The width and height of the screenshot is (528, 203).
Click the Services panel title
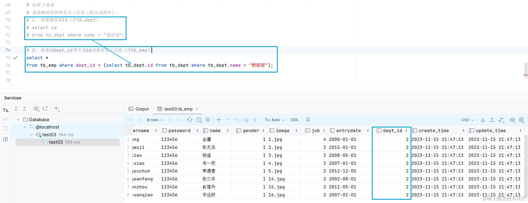coord(13,98)
